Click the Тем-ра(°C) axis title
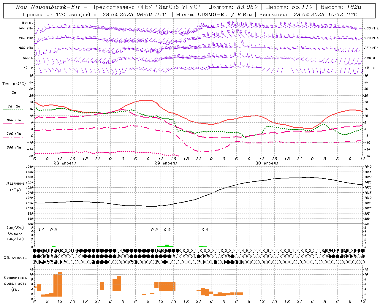The width and height of the screenshot is (380, 304). 14,84
